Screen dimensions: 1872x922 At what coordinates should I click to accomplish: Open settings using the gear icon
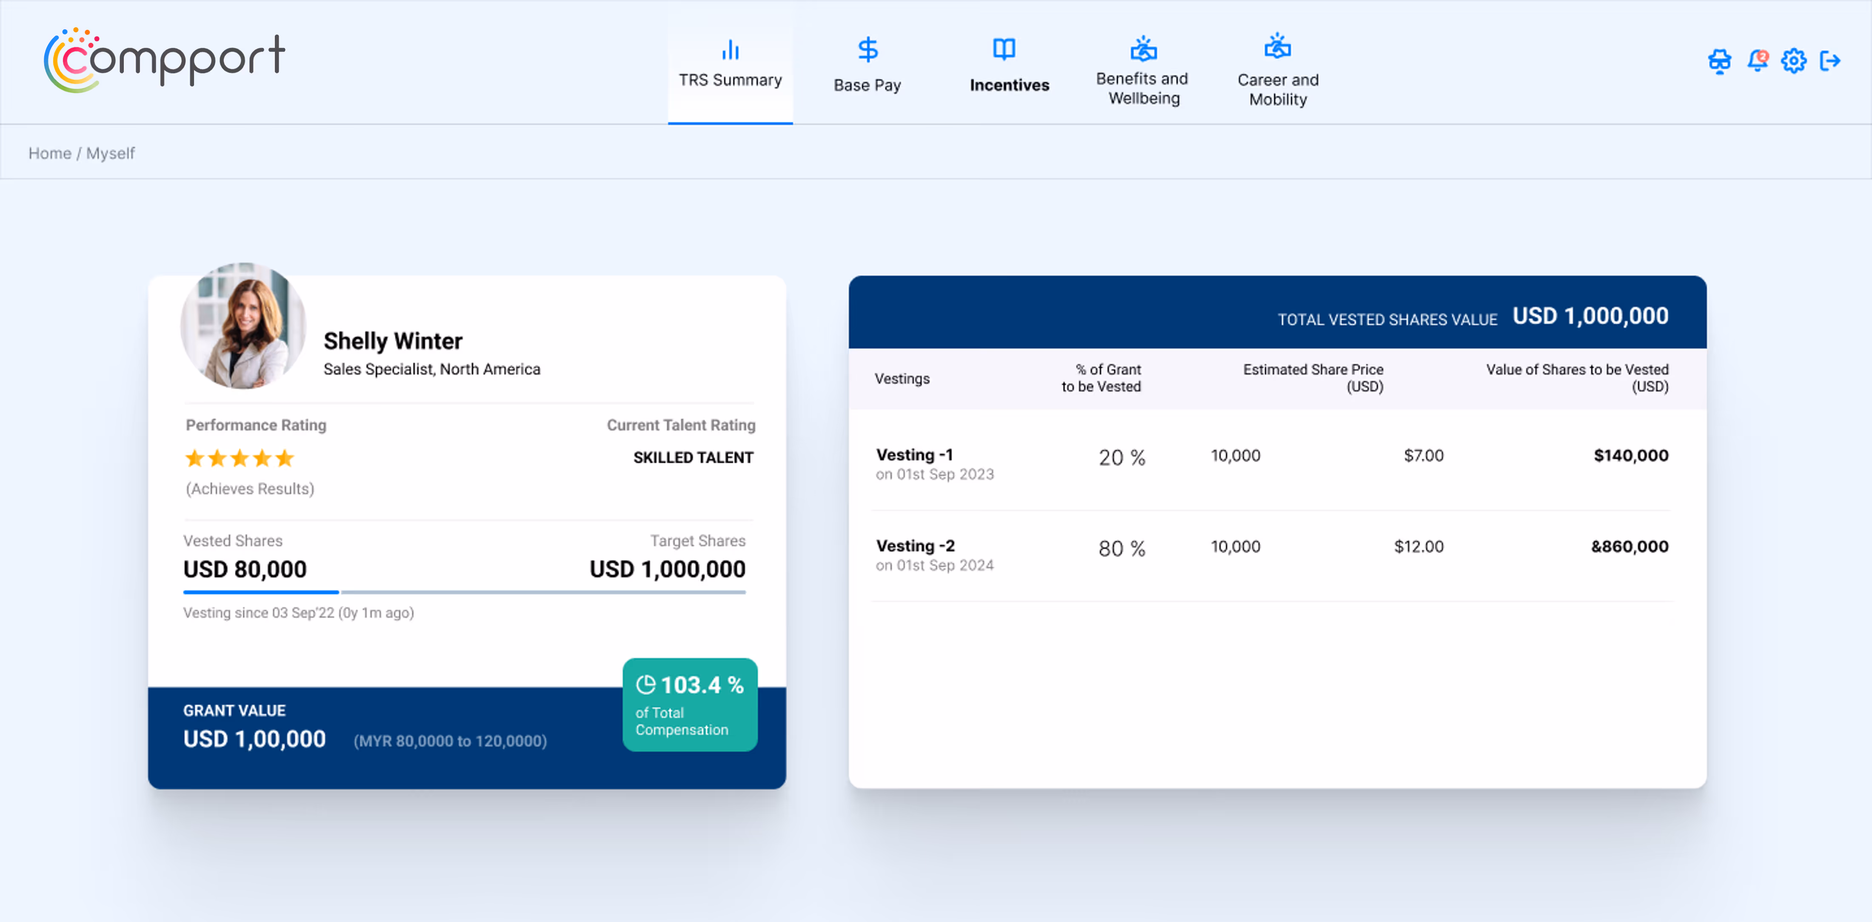[x=1793, y=61]
